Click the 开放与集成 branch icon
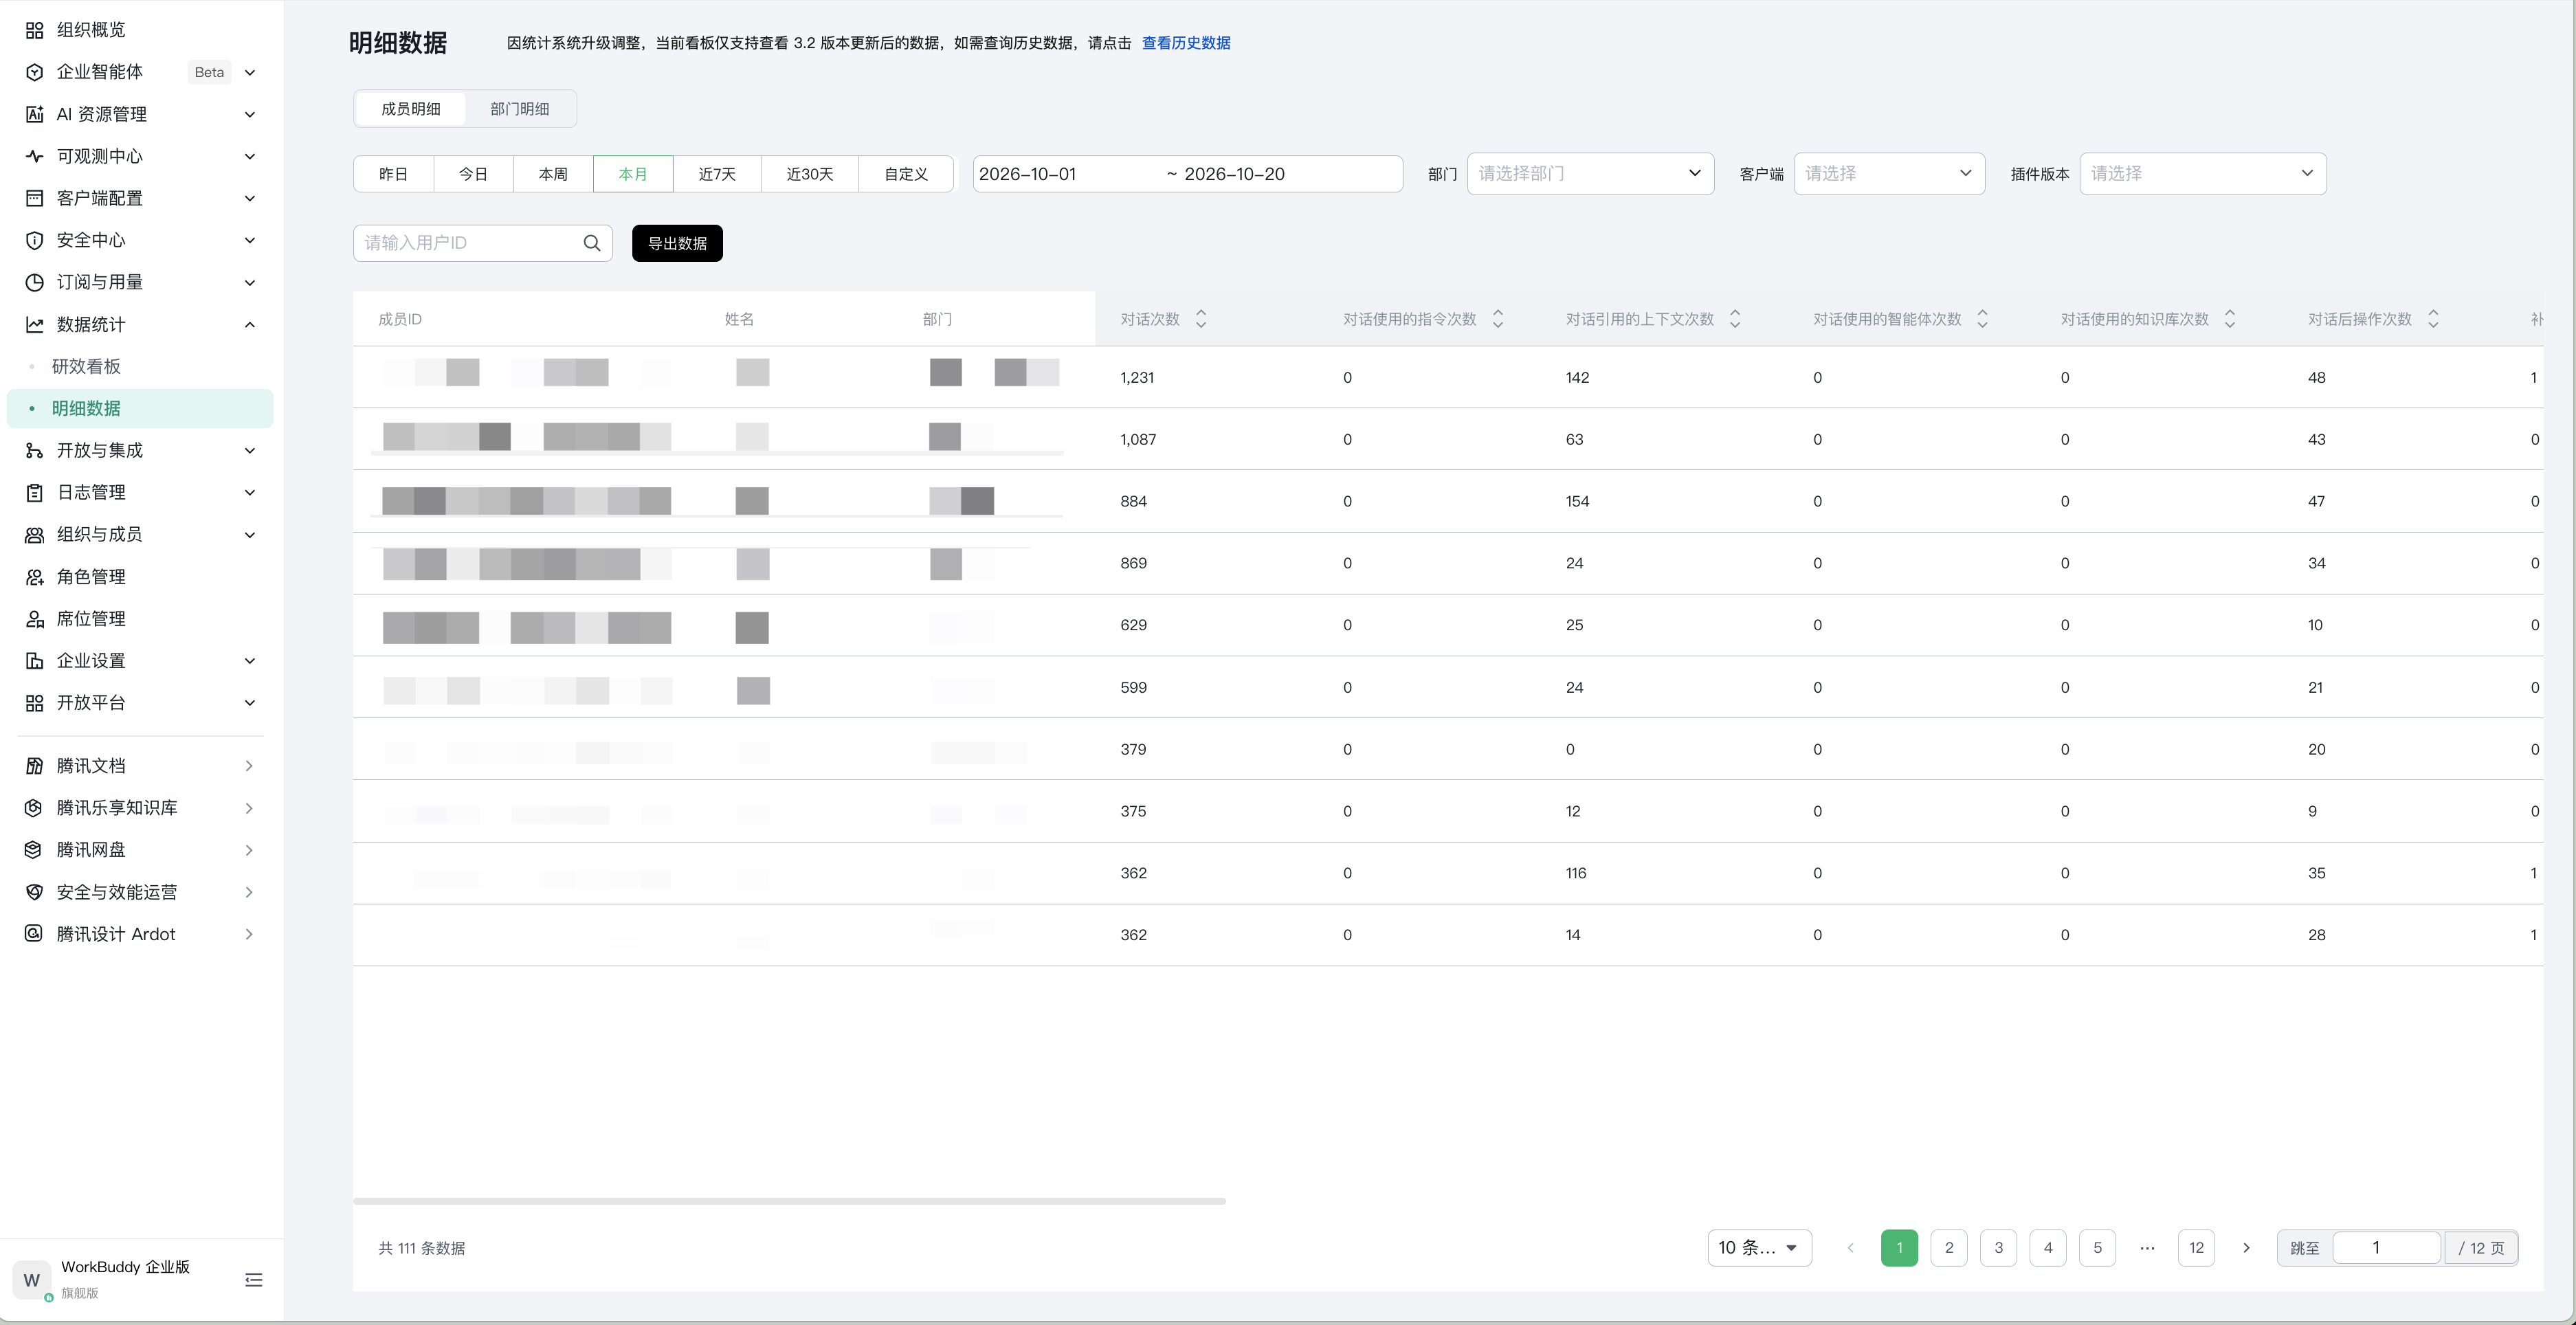 34,450
